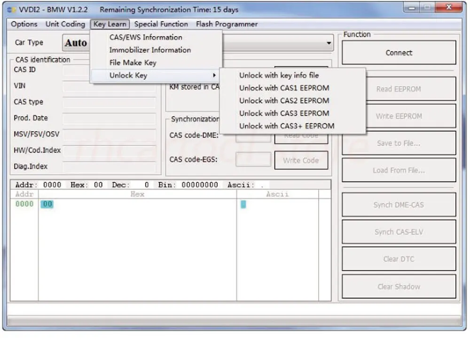This screenshot has width=470, height=341.
Task: Click the VIN field
Action: coord(109,86)
